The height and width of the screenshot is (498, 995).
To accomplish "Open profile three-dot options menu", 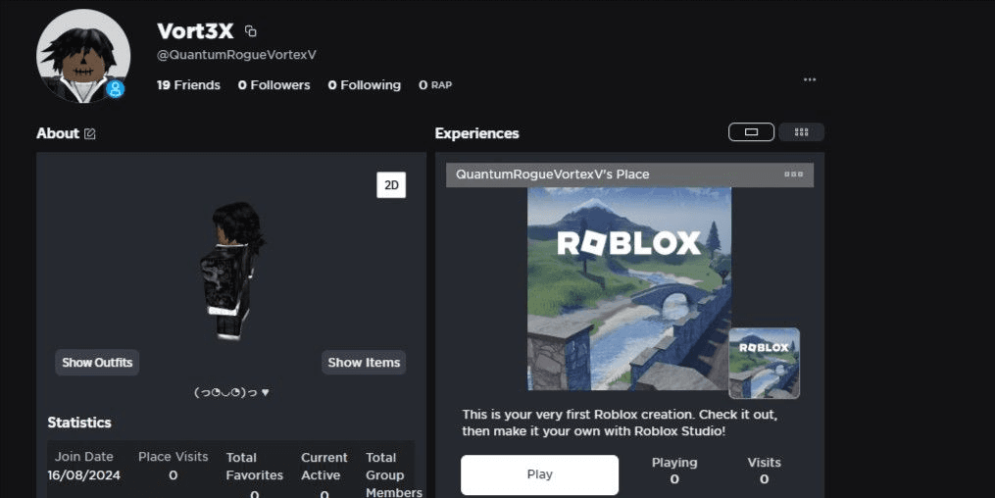I will [x=810, y=79].
